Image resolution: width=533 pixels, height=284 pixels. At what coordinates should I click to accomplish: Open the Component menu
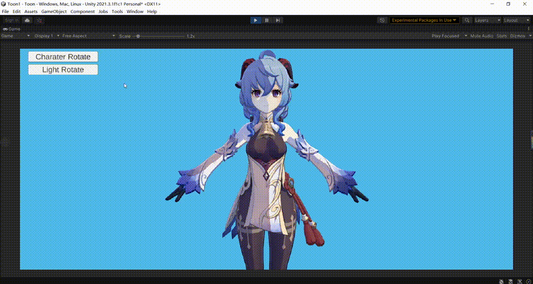(82, 12)
